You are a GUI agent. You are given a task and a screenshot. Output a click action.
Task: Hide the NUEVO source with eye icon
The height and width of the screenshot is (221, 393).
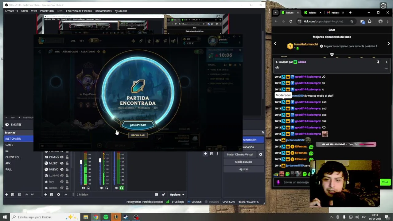click(x=62, y=169)
